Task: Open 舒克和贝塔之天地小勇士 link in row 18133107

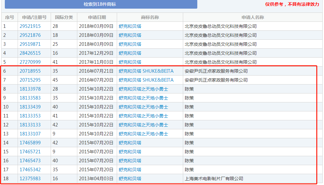Action: pyautogui.click(x=143, y=134)
